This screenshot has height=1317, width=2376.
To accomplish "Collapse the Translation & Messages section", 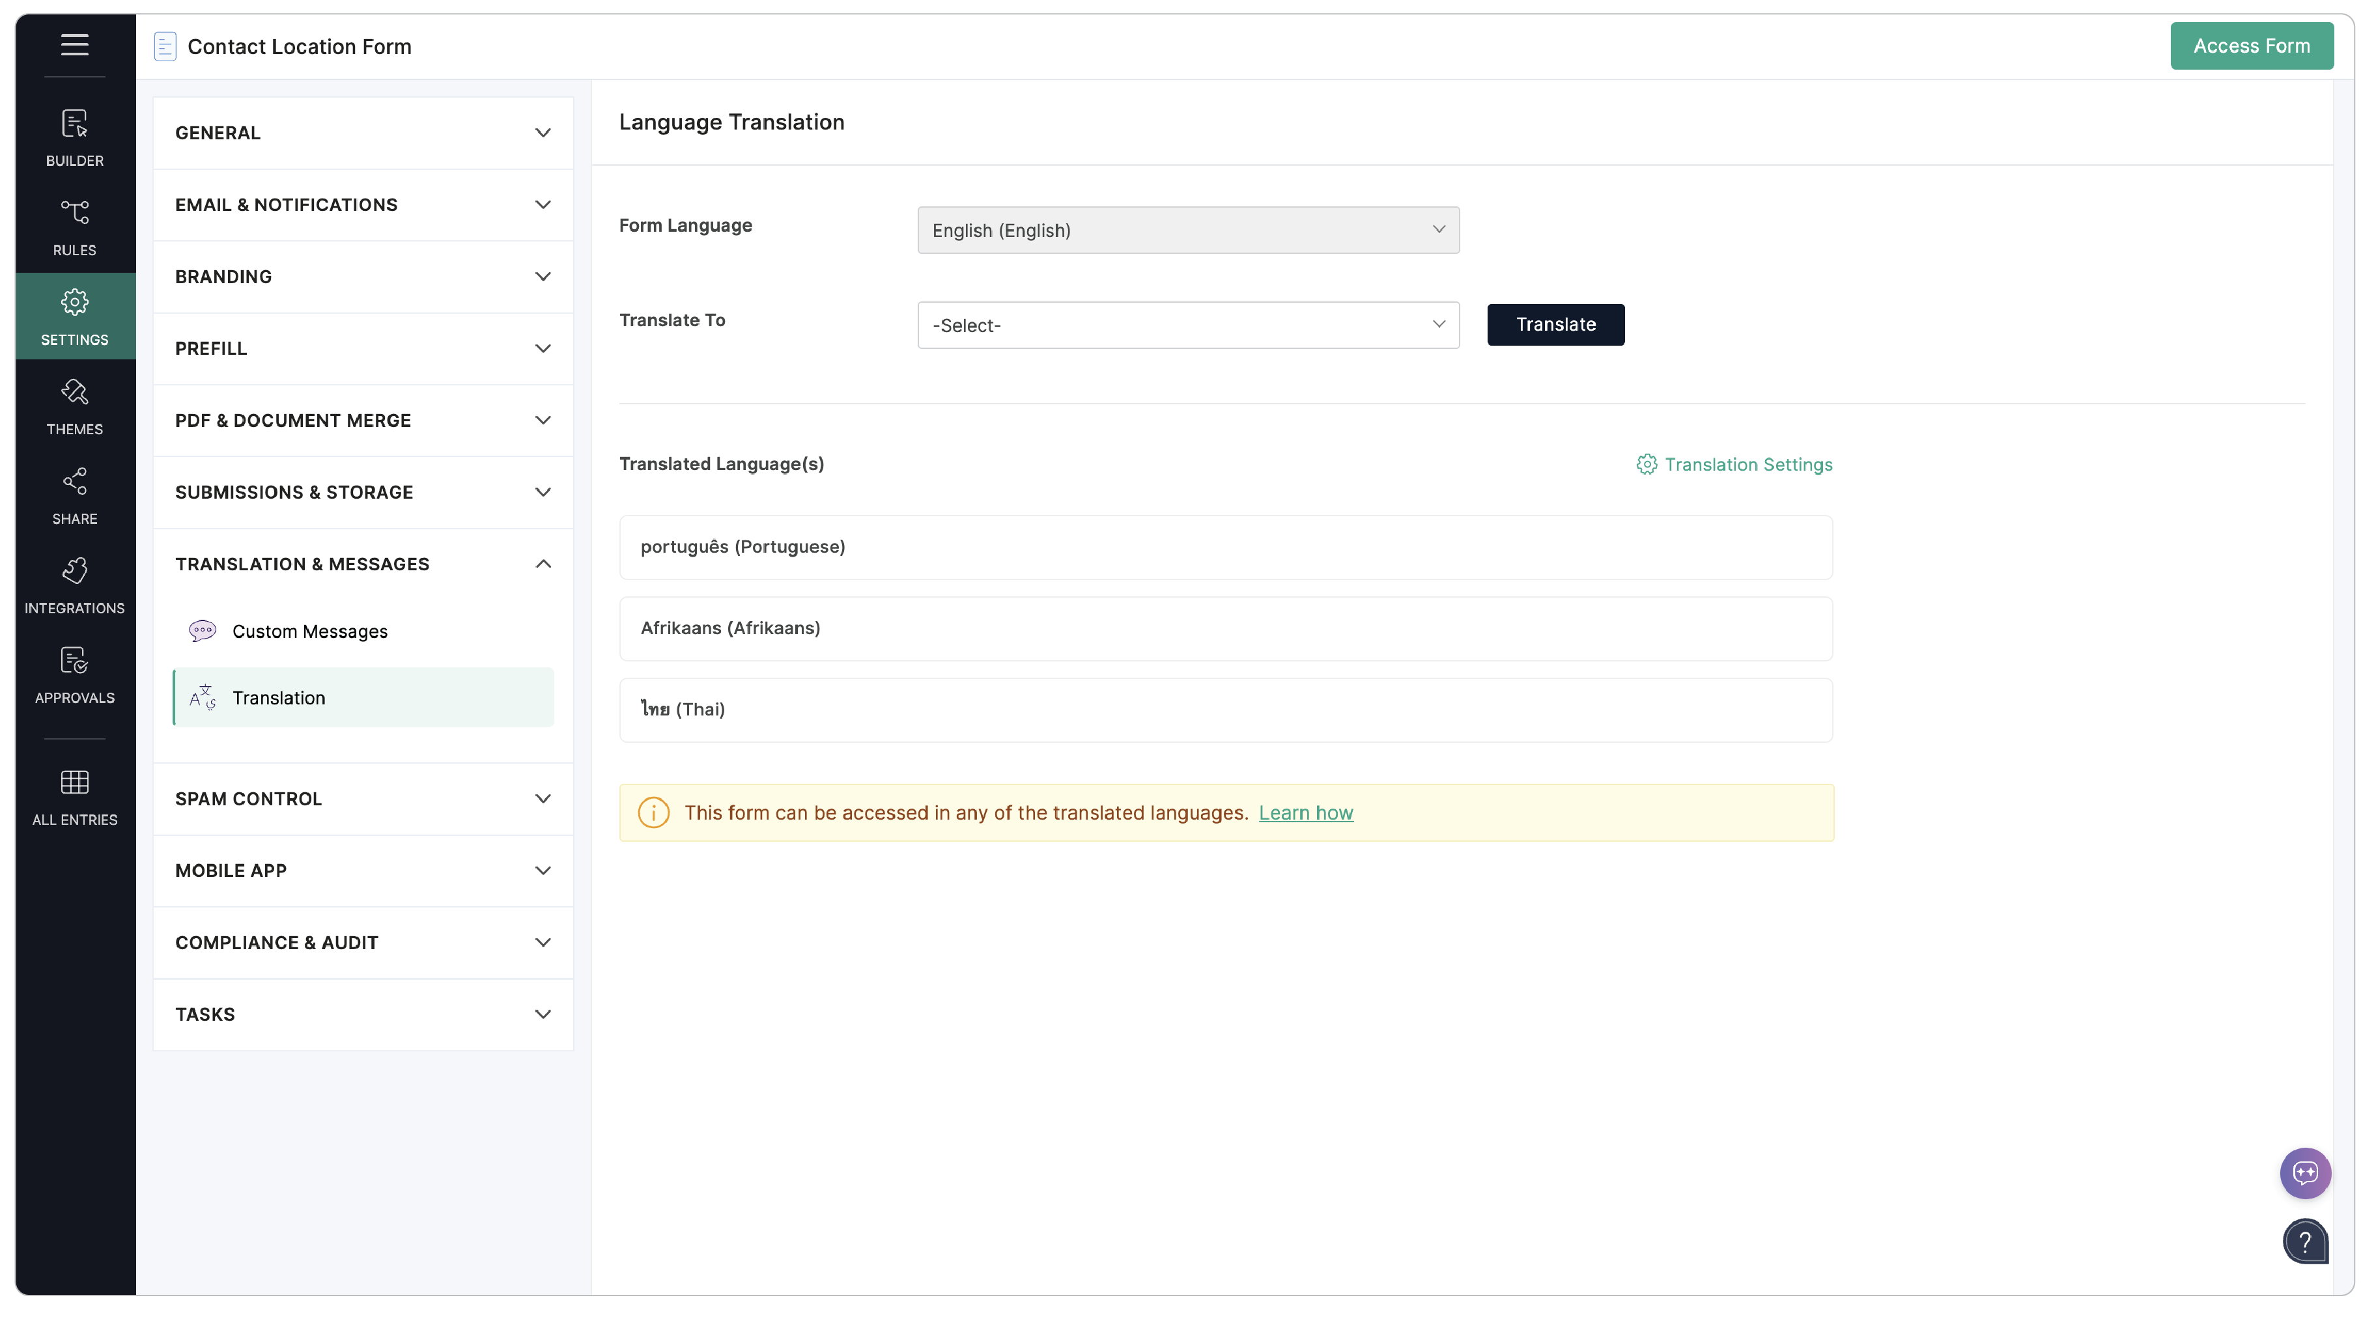I will [363, 563].
